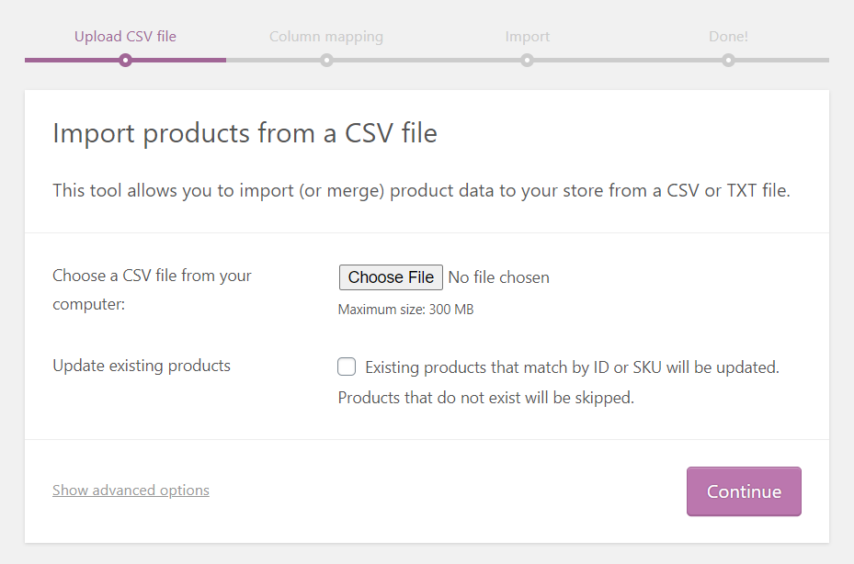Enable the Update existing products checkbox

(x=347, y=367)
